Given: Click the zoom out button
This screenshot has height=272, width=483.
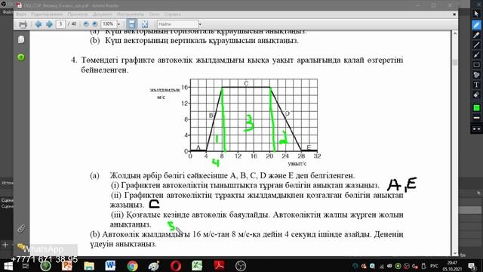Looking at the screenshot, I should [86, 24].
